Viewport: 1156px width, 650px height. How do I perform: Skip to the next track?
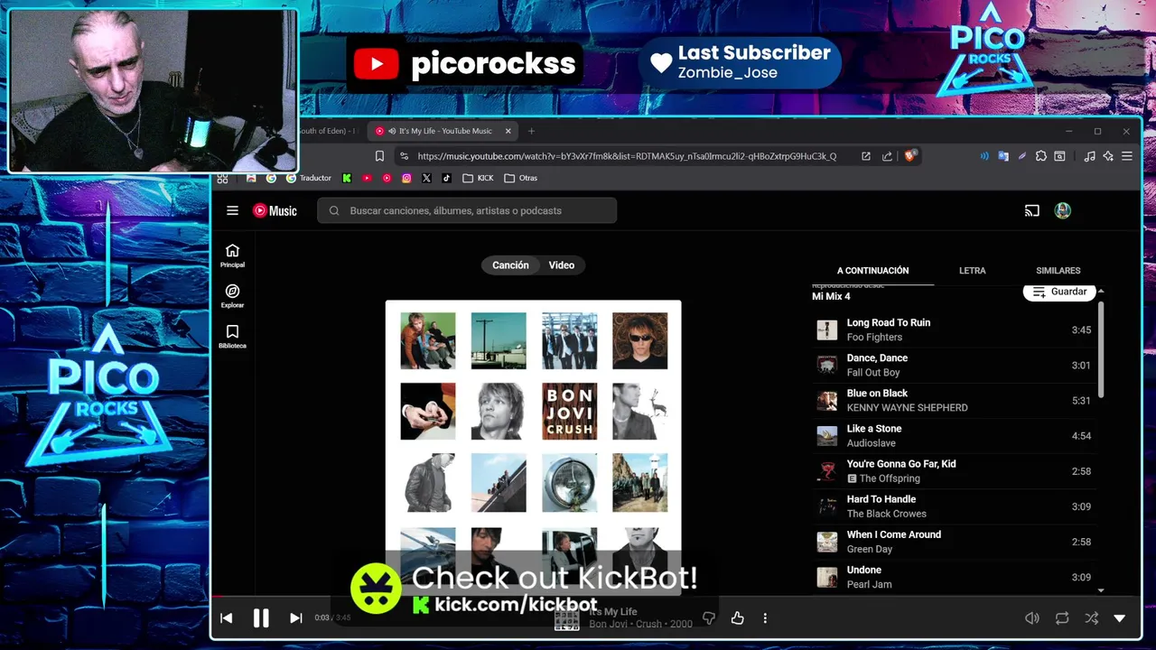point(295,618)
